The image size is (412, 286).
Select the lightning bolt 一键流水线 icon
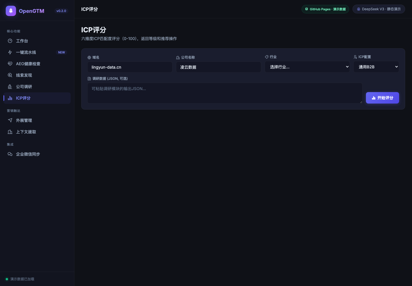point(10,52)
